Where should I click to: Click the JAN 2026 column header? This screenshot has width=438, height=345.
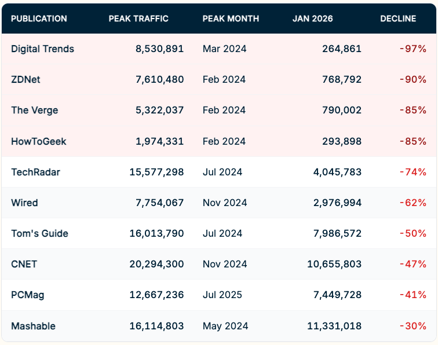(x=312, y=19)
